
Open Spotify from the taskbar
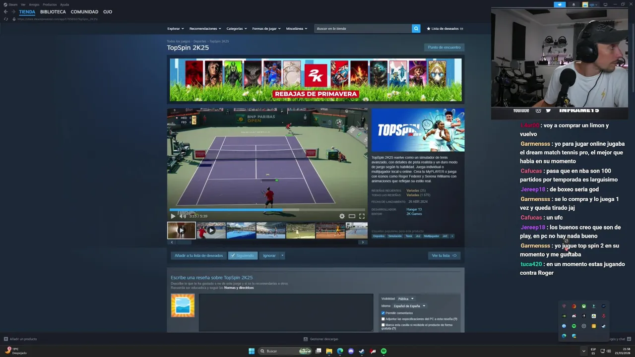383,351
